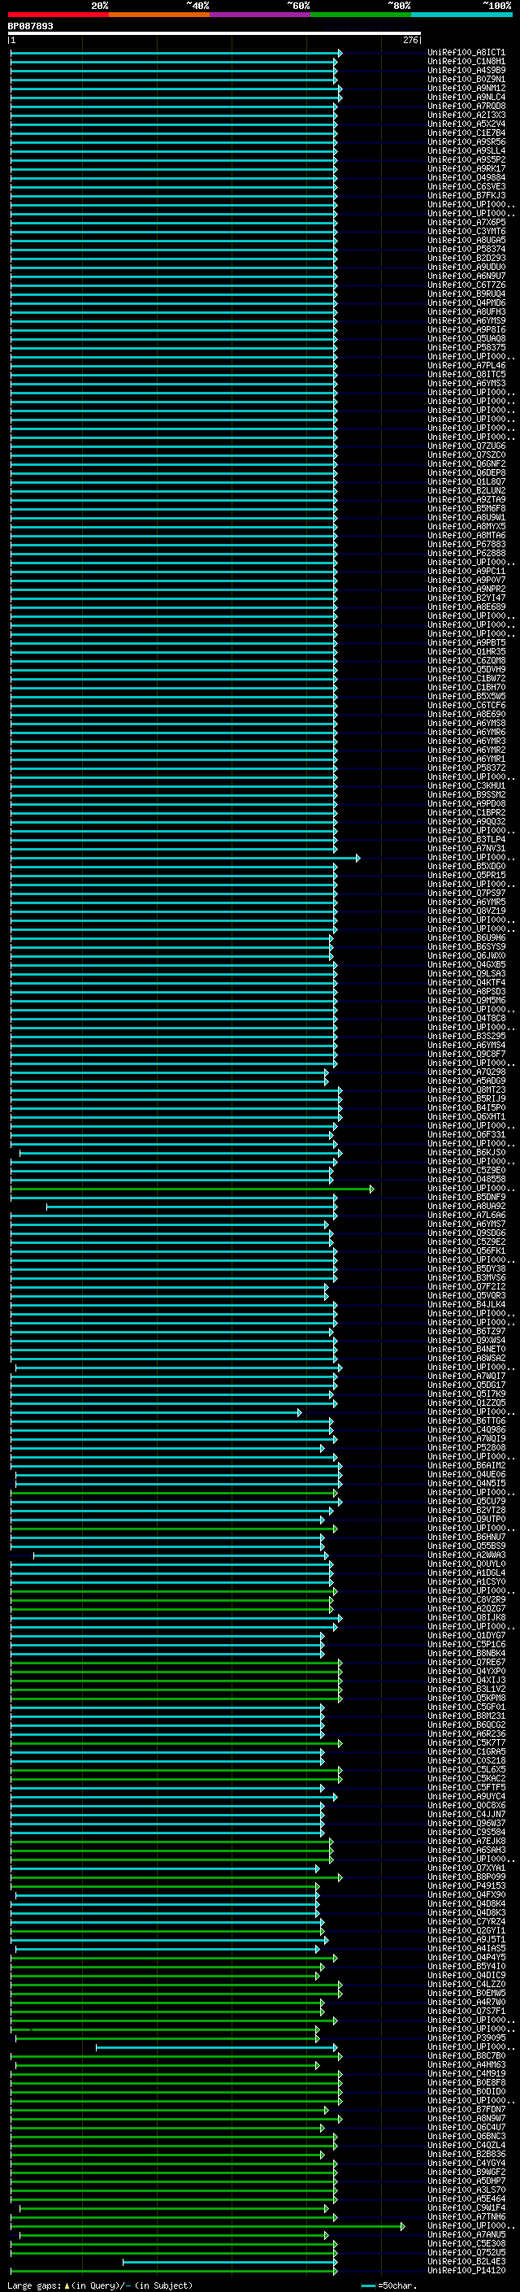
Task: Select the UniRef100_A9SLL4 row label
Action: coord(466,150)
